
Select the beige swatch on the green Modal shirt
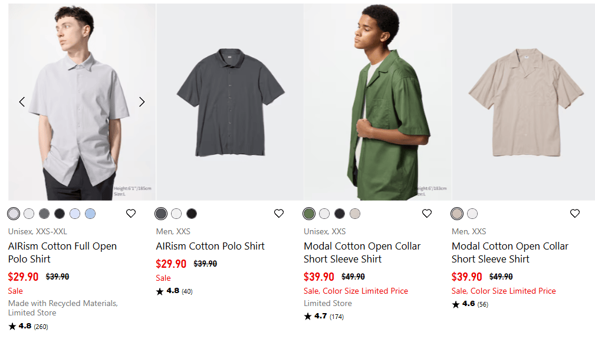pyautogui.click(x=355, y=214)
